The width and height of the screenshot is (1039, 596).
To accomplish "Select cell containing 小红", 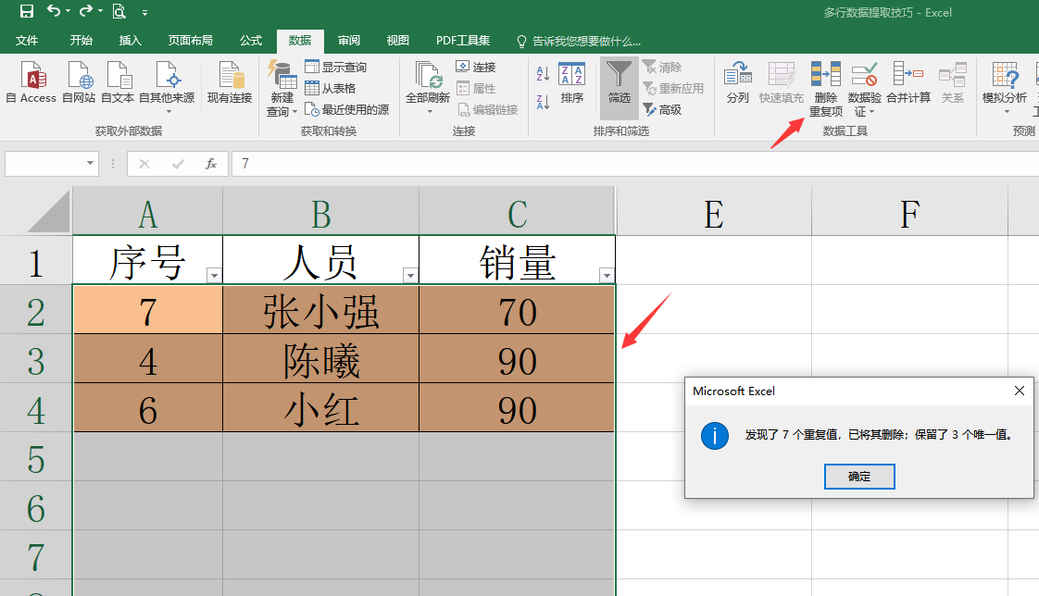I will 320,407.
